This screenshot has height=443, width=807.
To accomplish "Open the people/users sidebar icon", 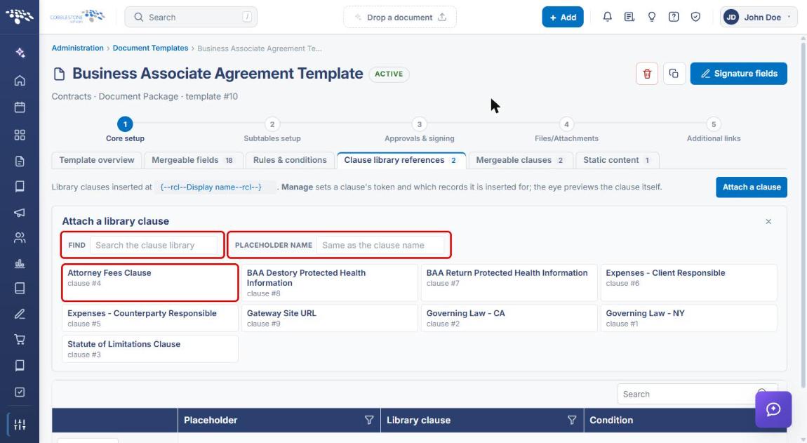I will pos(20,237).
